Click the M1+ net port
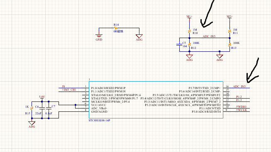Screen dimensions: 271x152 tap(189, 17)
